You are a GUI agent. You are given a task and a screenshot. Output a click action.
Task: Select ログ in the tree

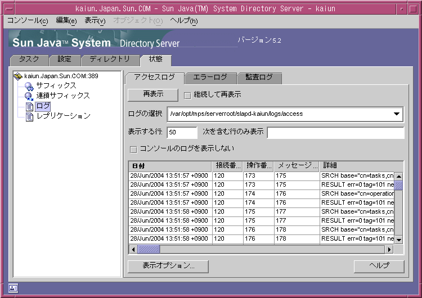pyautogui.click(x=43, y=106)
